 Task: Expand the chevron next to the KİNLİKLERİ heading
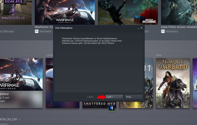pos(19,119)
